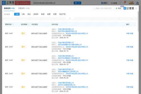The width and height of the screenshot is (141, 94).
Task: Click 收藏 for the 1541.0万股 row
Action: pyautogui.click(x=132, y=47)
